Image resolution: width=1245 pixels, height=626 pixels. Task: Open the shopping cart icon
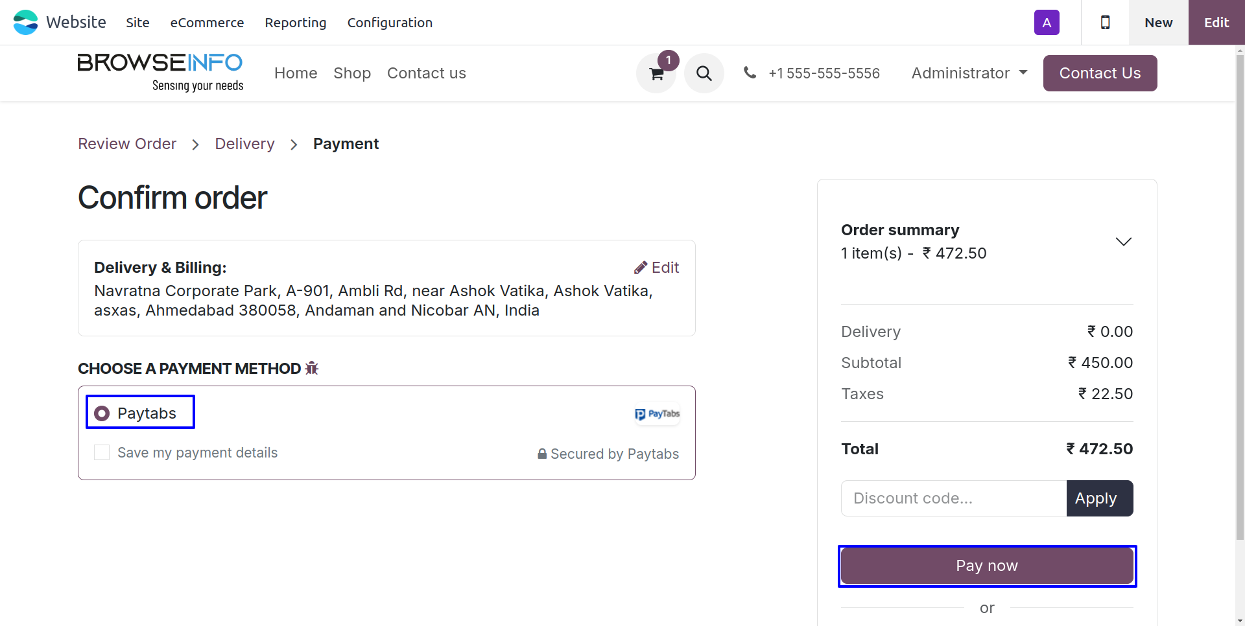656,74
